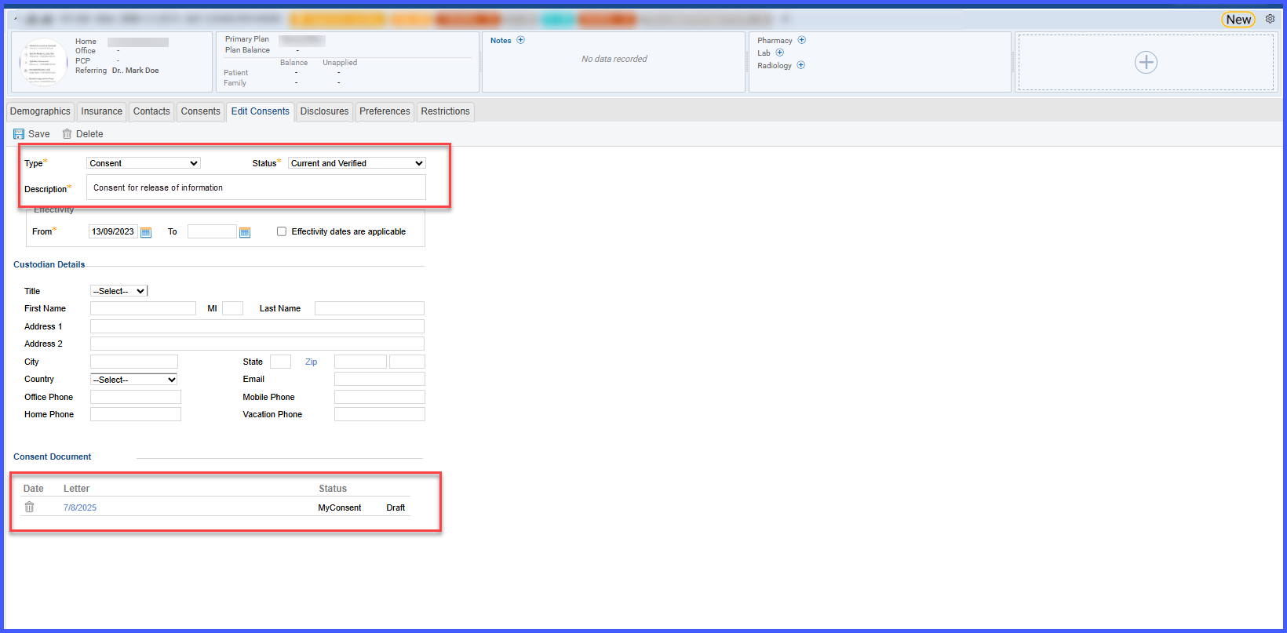This screenshot has width=1287, height=633.
Task: Click the New button
Action: coord(1238,20)
